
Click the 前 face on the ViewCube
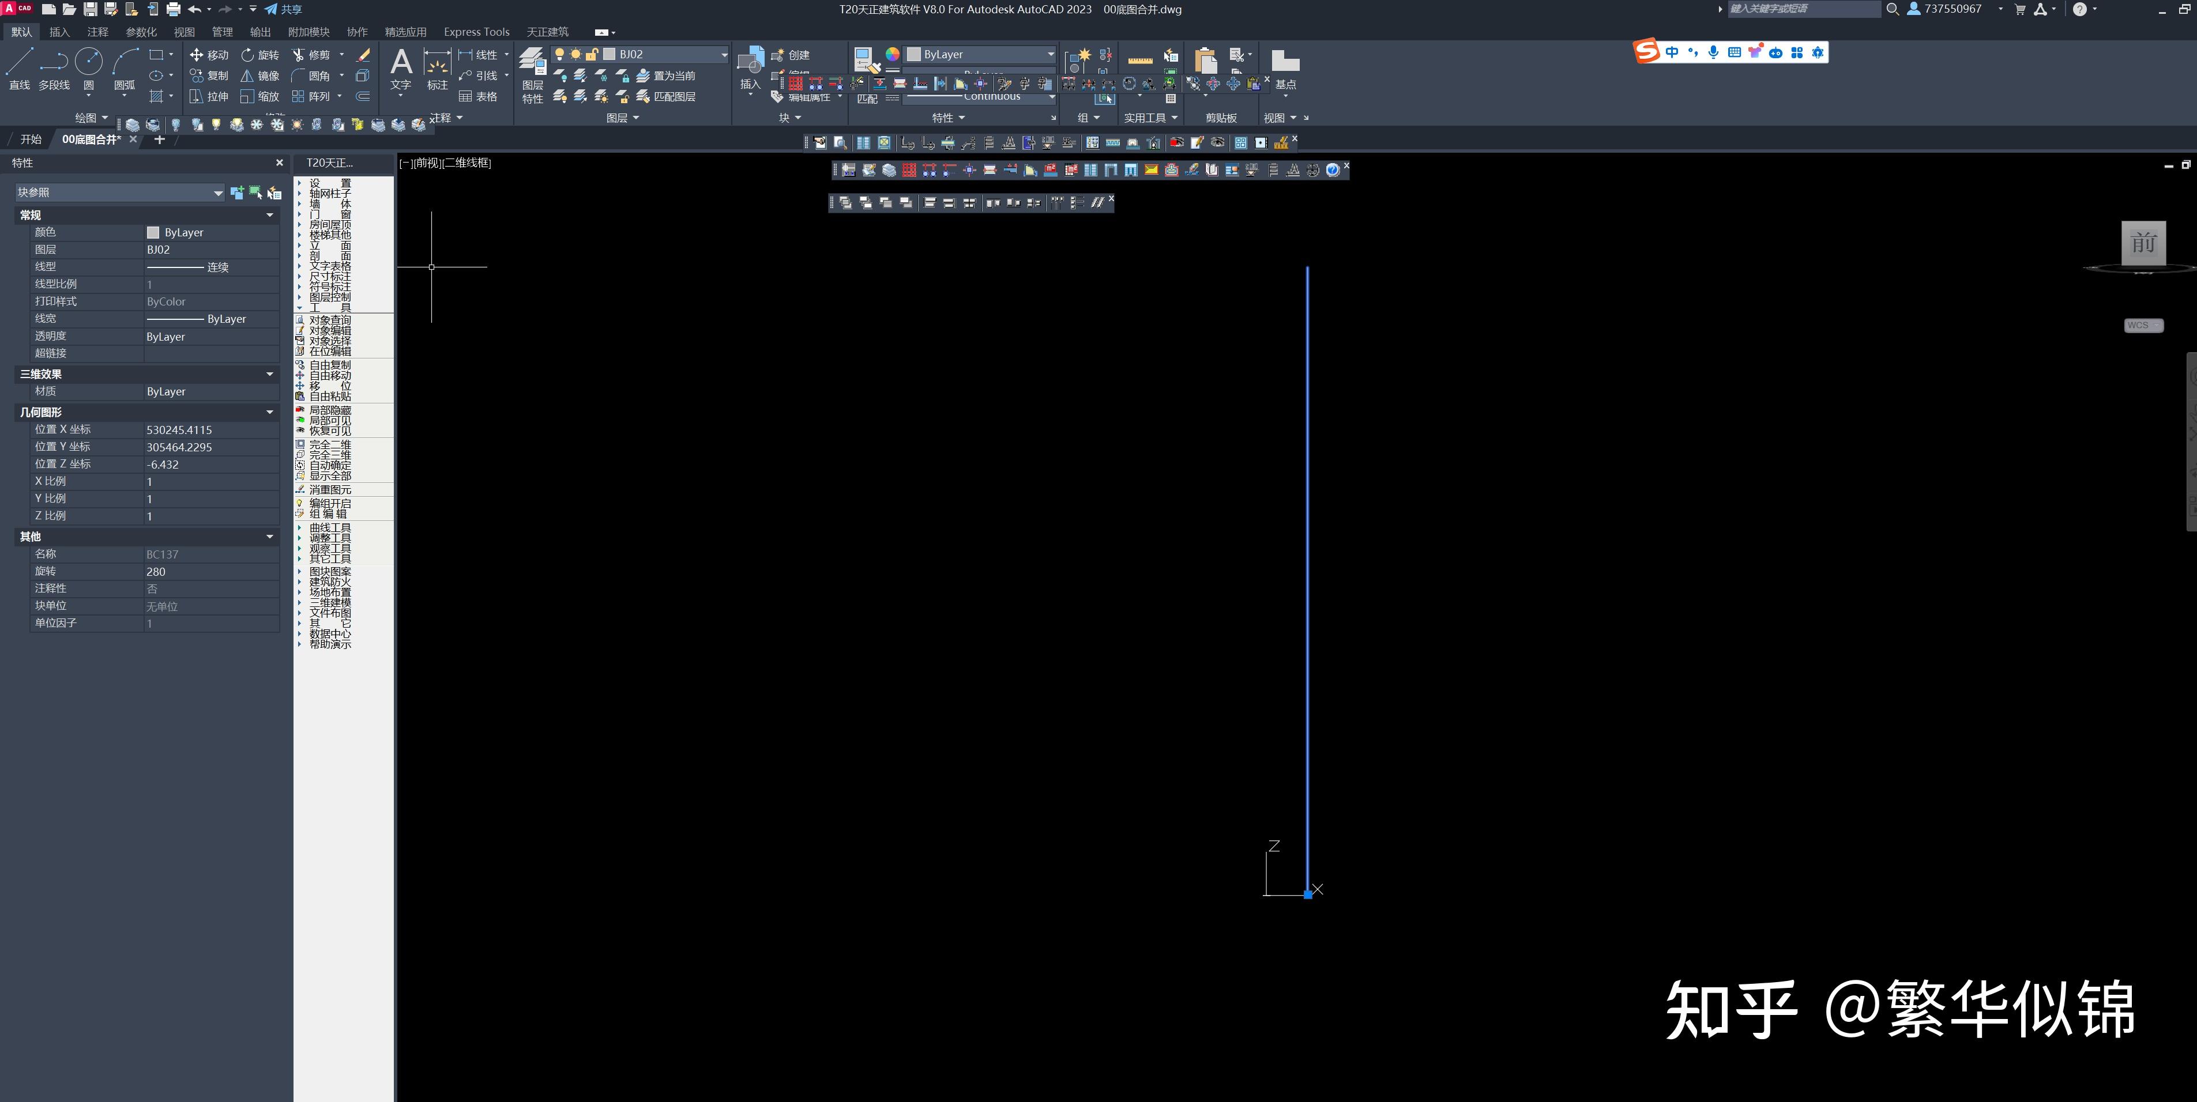(2143, 244)
